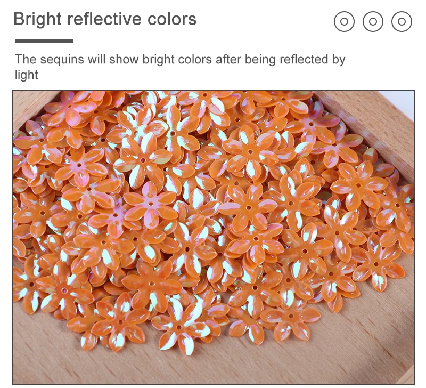This screenshot has height=388, width=426.
Task: Click the sequins description sentence
Action: 180,67
